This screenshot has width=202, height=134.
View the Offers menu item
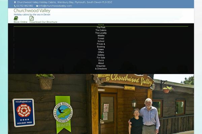pos(101,52)
